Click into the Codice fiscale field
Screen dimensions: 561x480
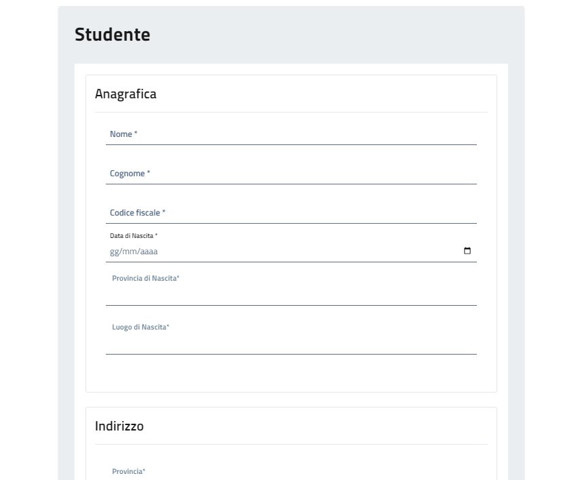292,214
